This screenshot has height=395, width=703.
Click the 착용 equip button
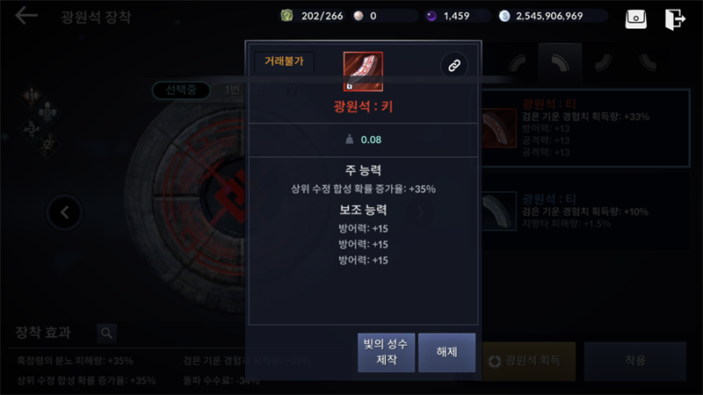[x=634, y=361]
